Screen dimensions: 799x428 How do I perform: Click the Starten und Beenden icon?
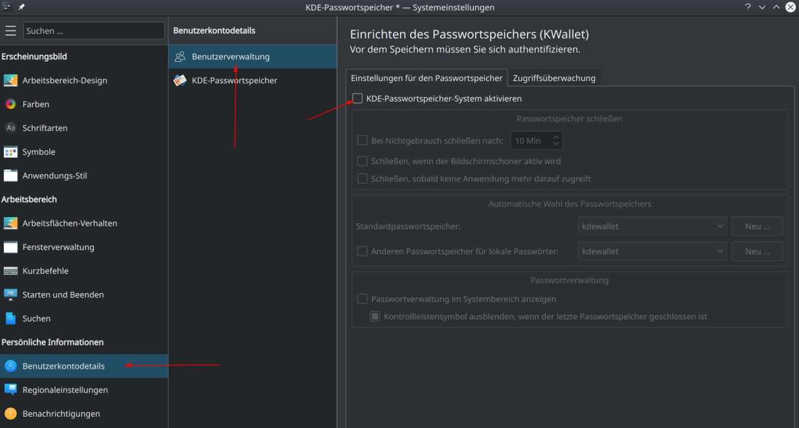[x=11, y=294]
